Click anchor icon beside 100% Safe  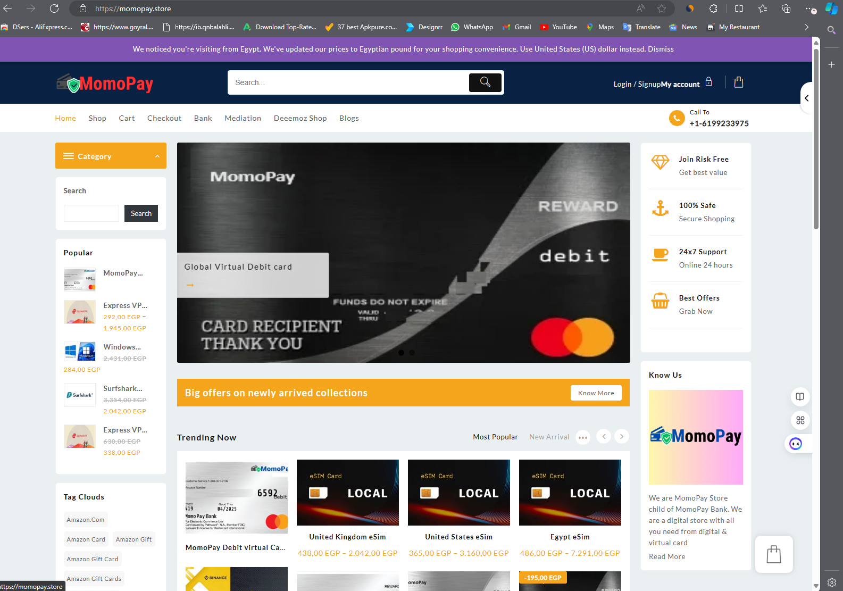pyautogui.click(x=660, y=209)
